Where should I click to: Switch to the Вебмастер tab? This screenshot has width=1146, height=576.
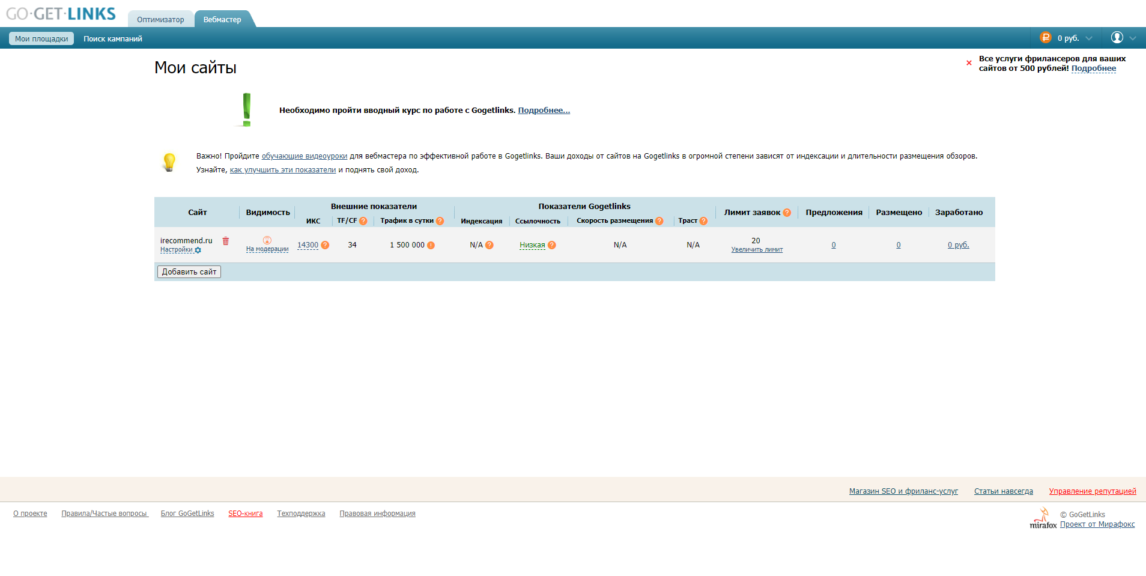pos(222,19)
